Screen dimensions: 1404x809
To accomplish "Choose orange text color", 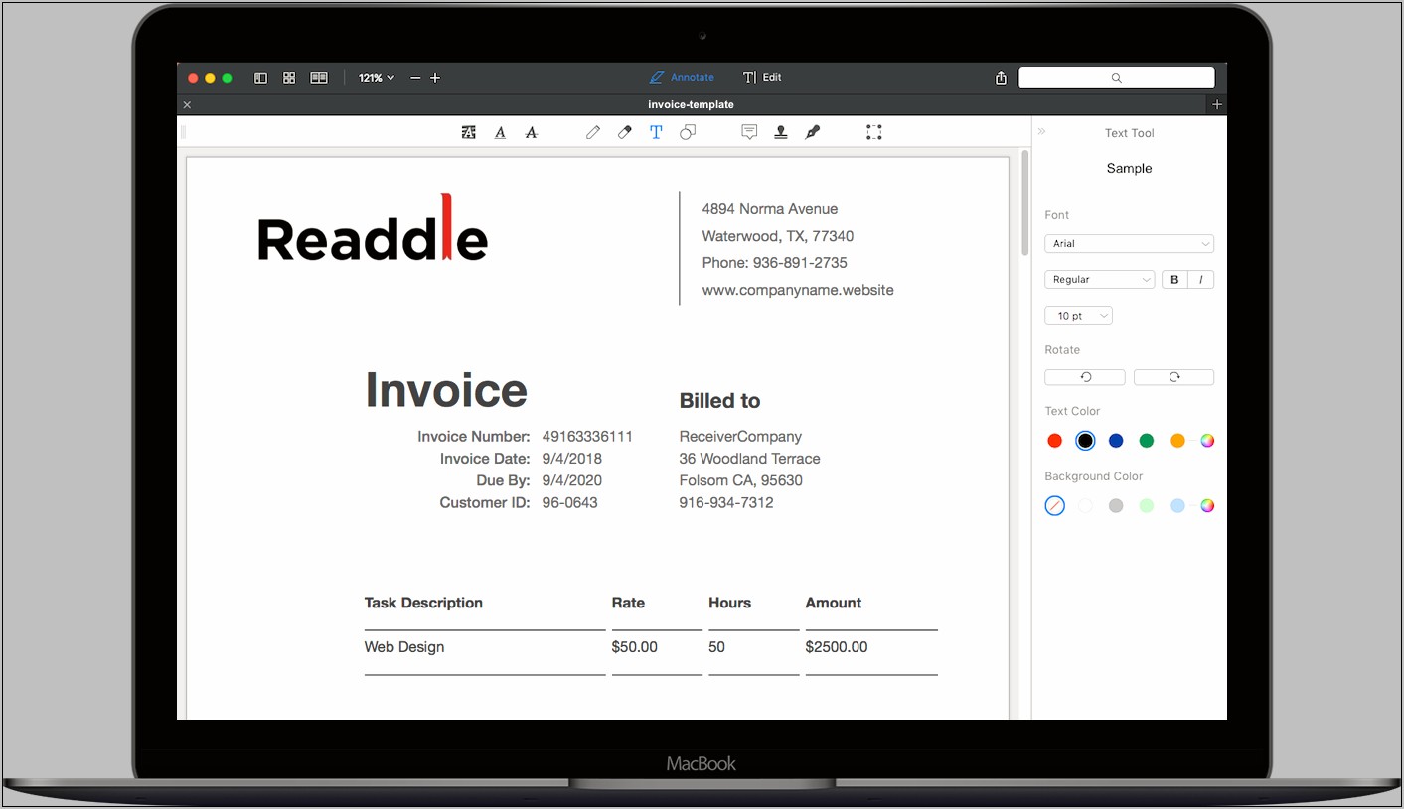I will point(1177,441).
